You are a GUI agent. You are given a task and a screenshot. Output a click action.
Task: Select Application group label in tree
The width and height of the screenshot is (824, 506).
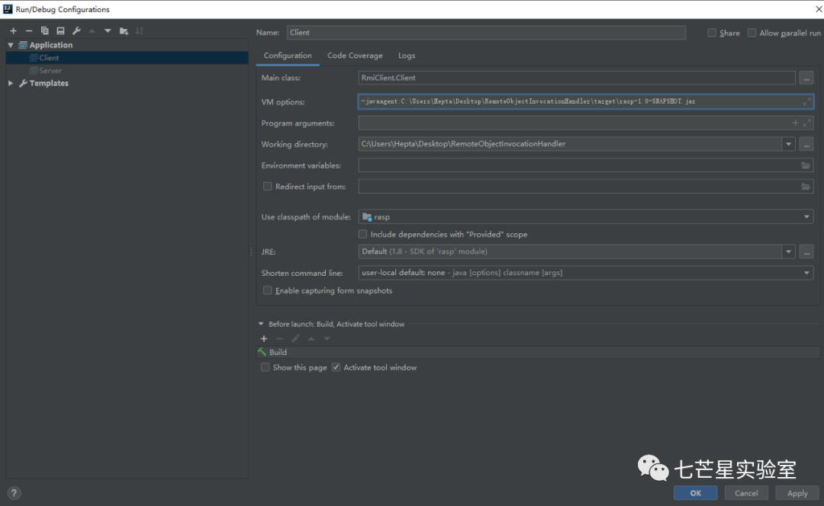click(51, 45)
